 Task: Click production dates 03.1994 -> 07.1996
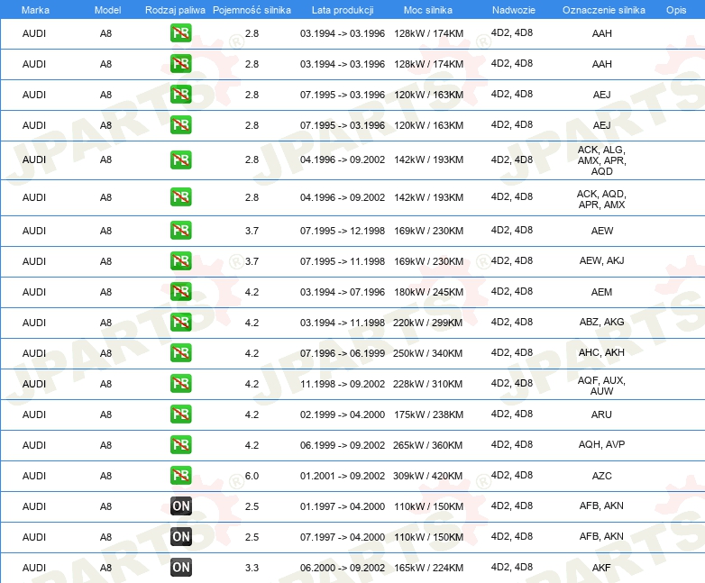point(343,292)
